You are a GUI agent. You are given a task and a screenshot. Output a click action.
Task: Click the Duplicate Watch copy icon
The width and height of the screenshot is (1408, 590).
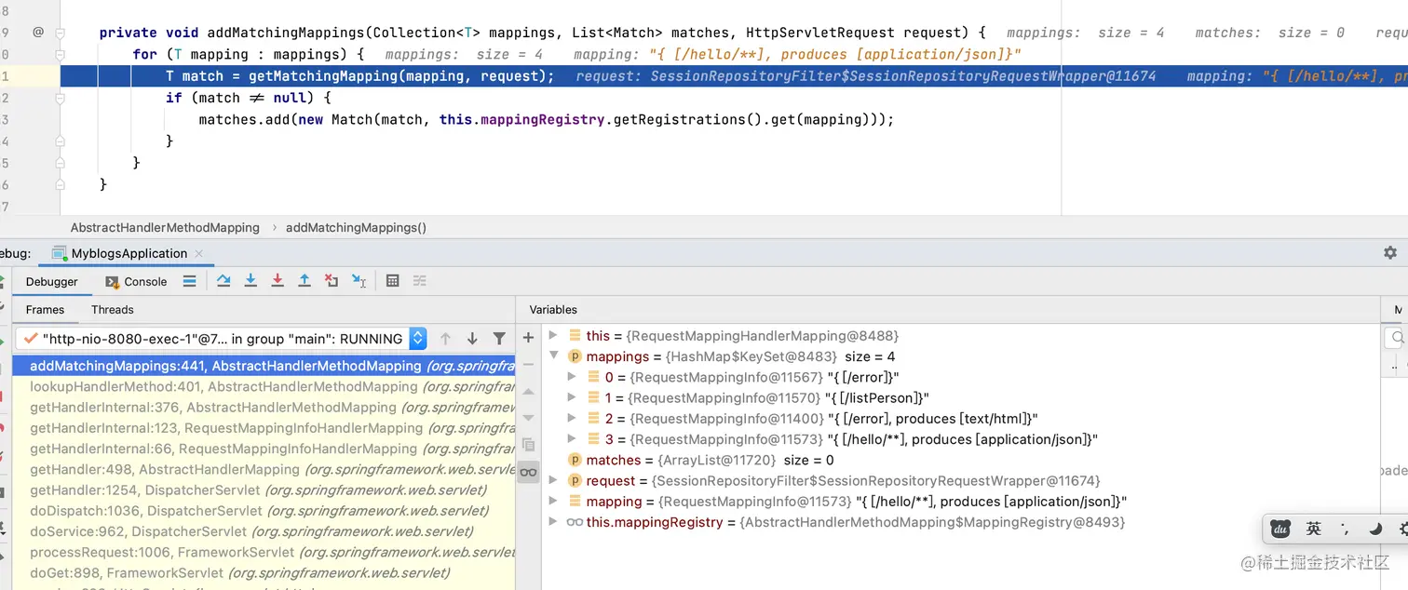pos(528,445)
